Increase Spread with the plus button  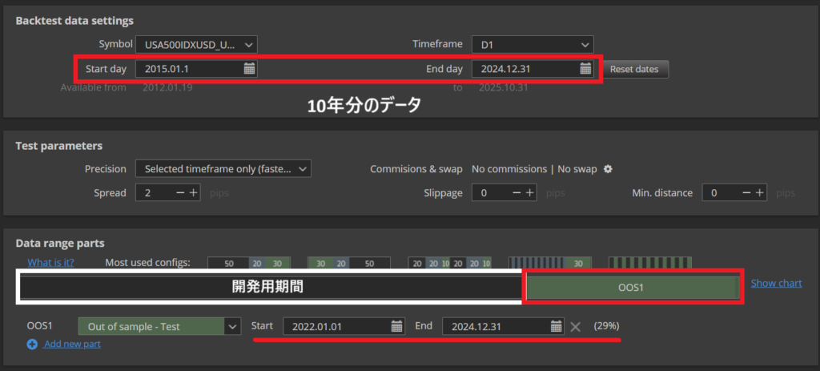coord(194,192)
